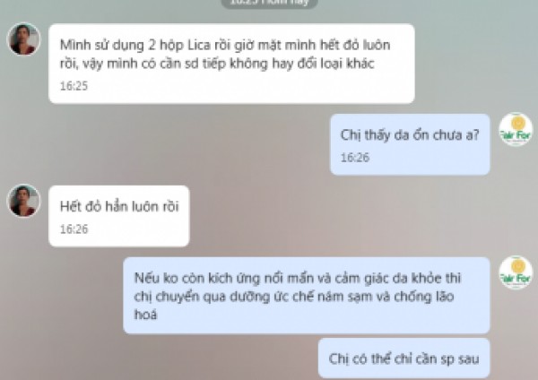Click Fair For avatar beside "Chị thấy da ổn chưa"

point(516,129)
